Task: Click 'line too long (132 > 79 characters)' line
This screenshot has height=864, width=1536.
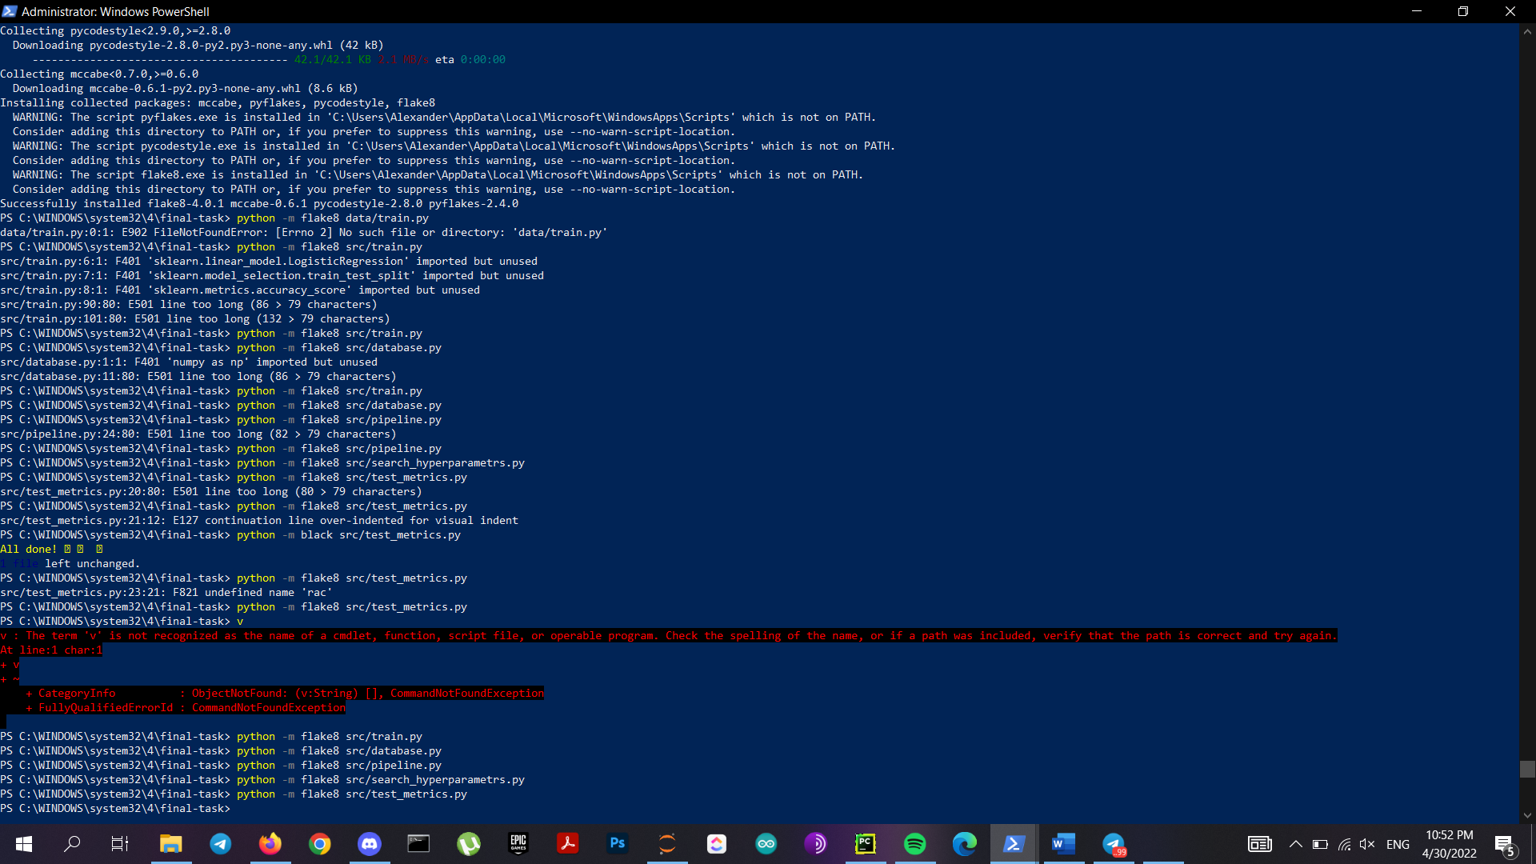Action: (195, 319)
